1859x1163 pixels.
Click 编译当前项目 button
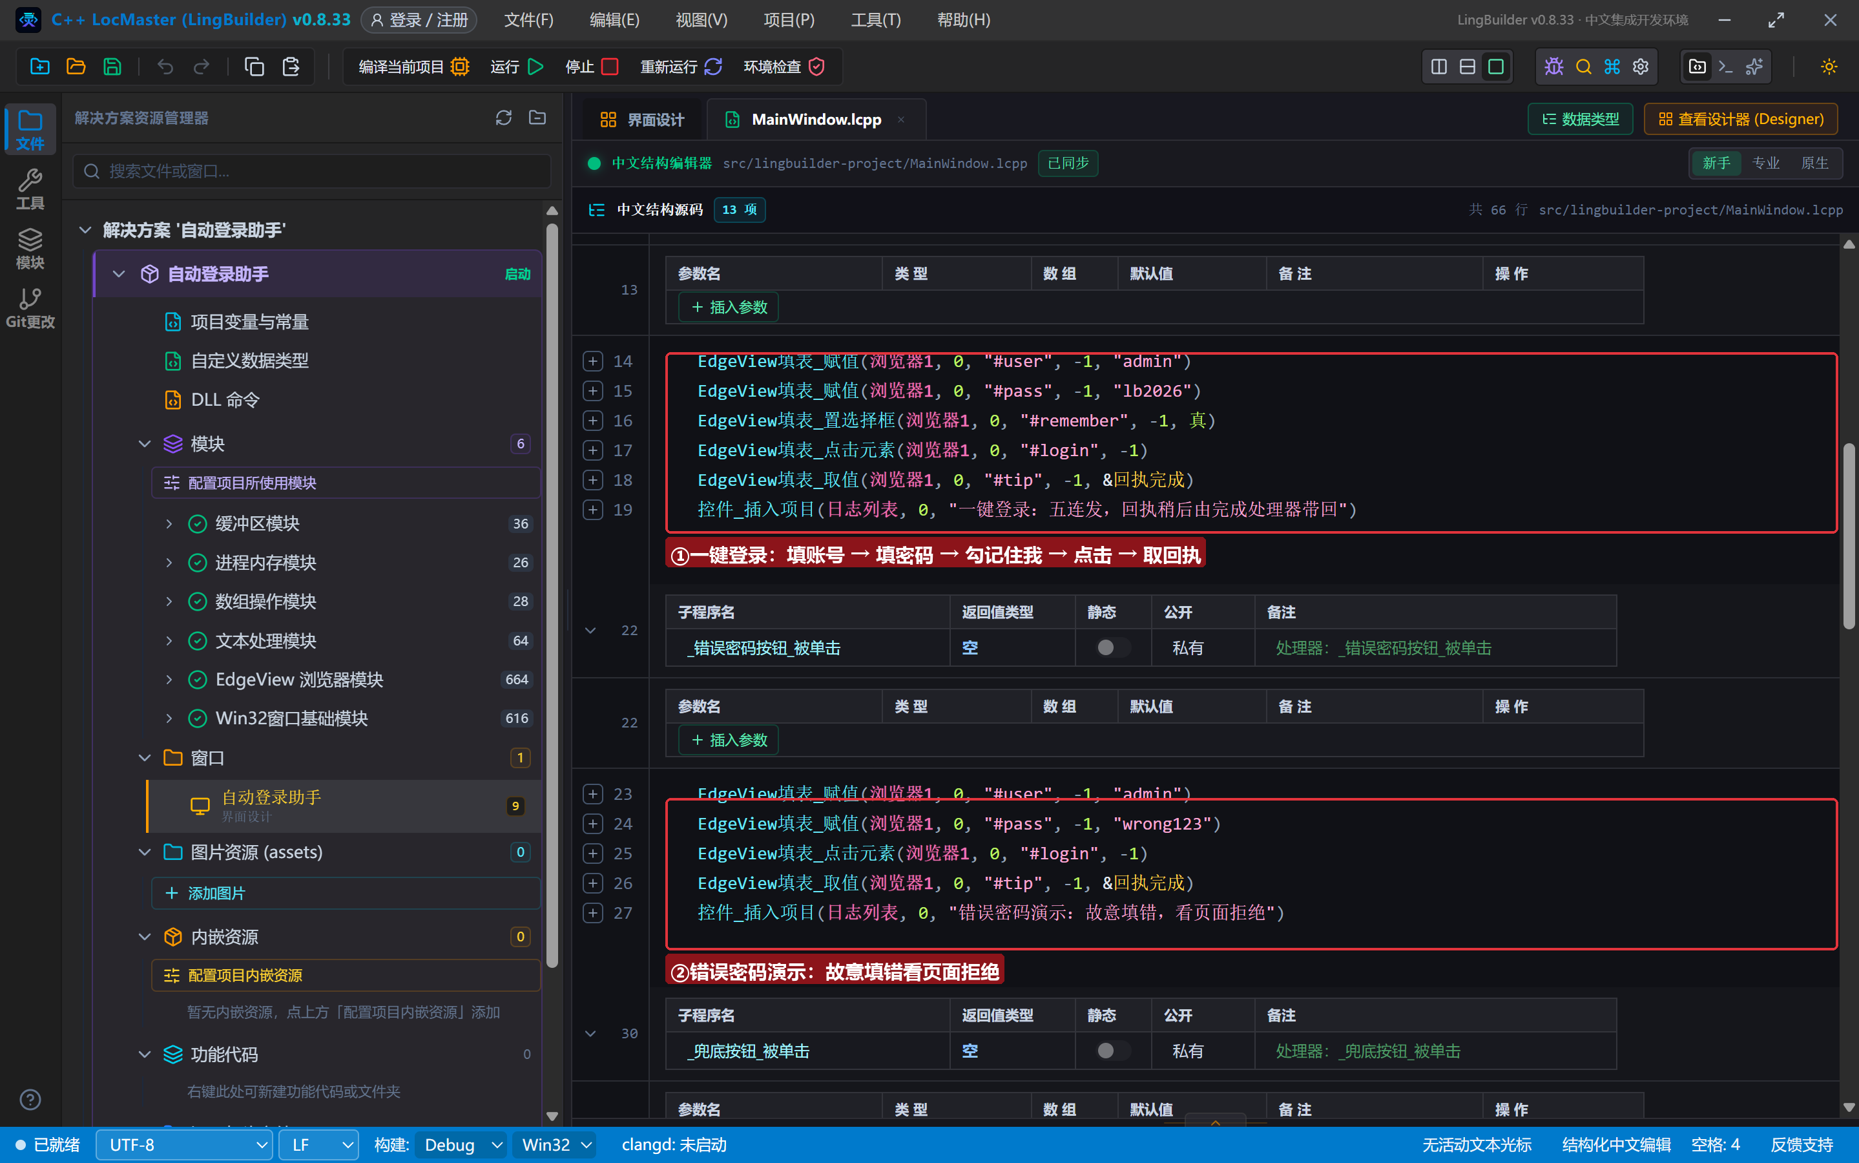[x=415, y=67]
